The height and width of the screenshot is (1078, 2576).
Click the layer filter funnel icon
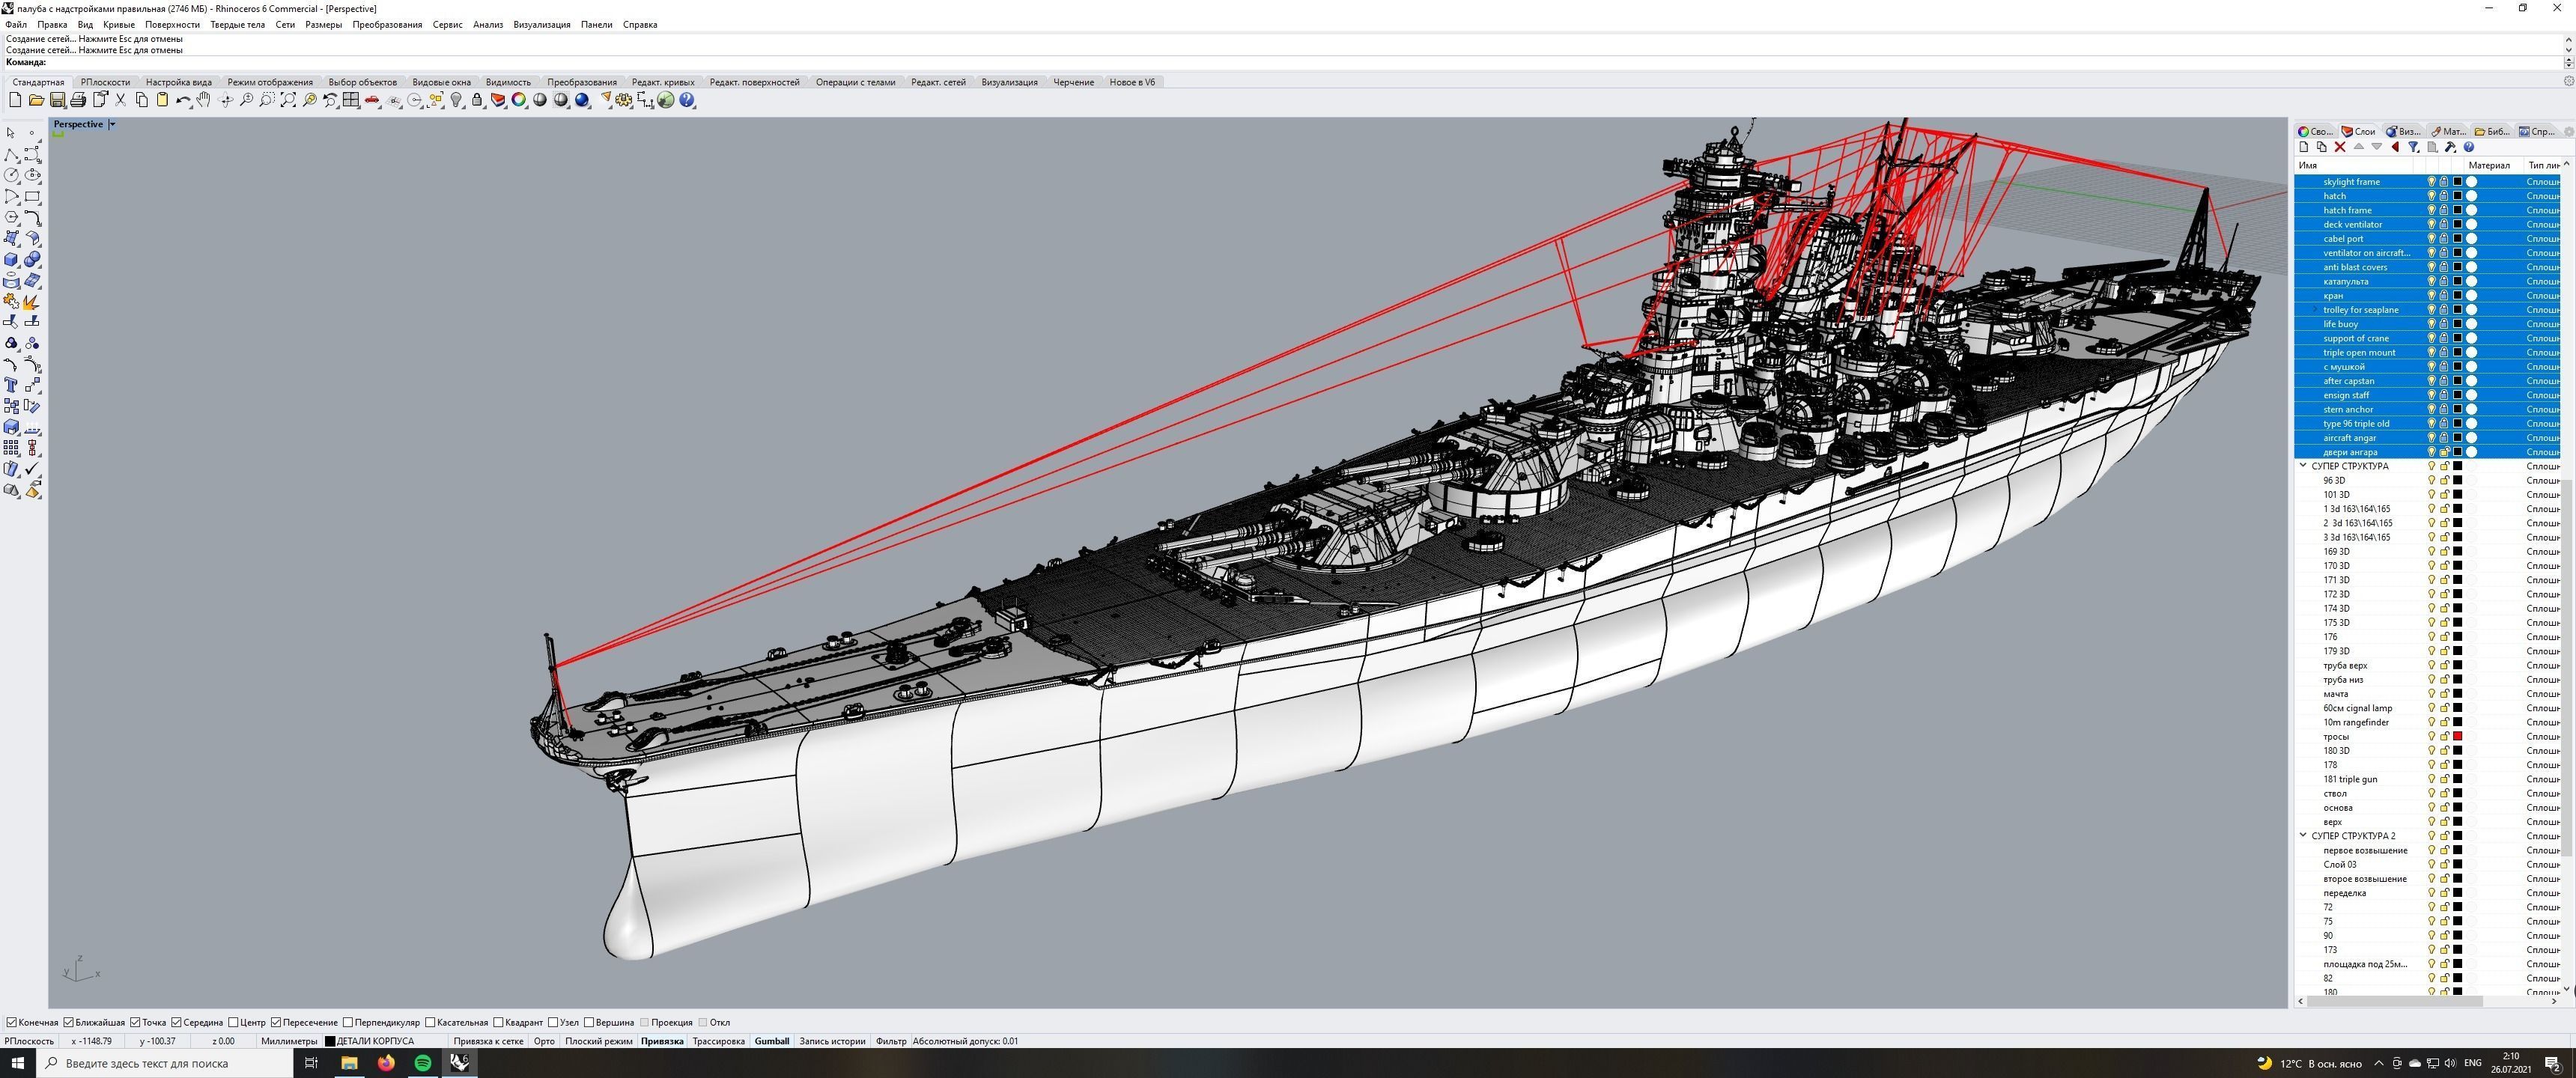(x=2413, y=147)
